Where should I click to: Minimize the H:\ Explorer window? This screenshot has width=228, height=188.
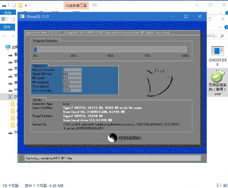(x=197, y=5)
